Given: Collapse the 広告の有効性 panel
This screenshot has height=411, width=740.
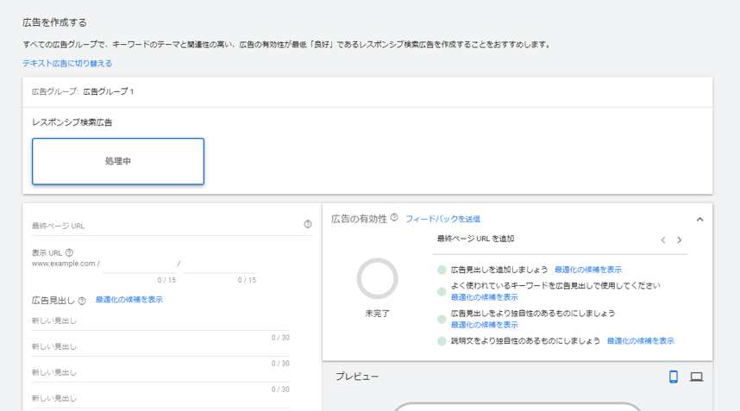Looking at the screenshot, I should coord(699,219).
